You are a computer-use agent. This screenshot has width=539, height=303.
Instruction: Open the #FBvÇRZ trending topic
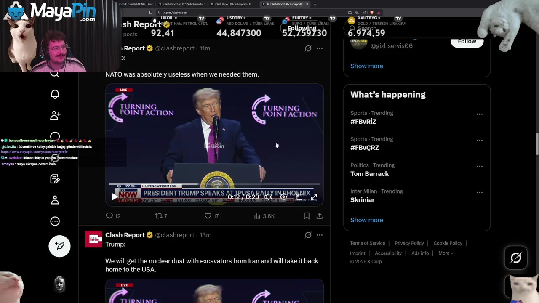click(365, 148)
